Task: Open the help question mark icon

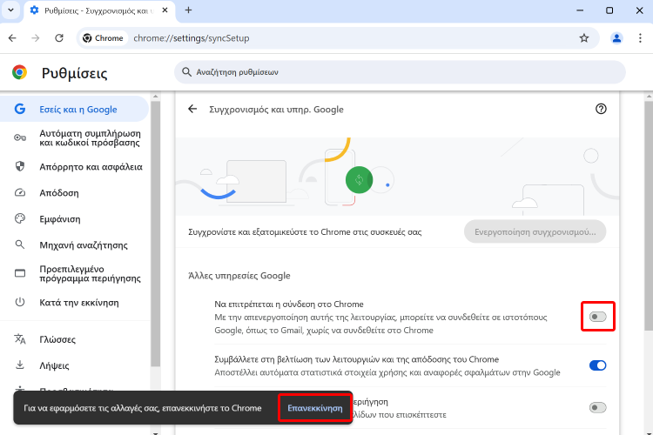Action: click(x=601, y=109)
